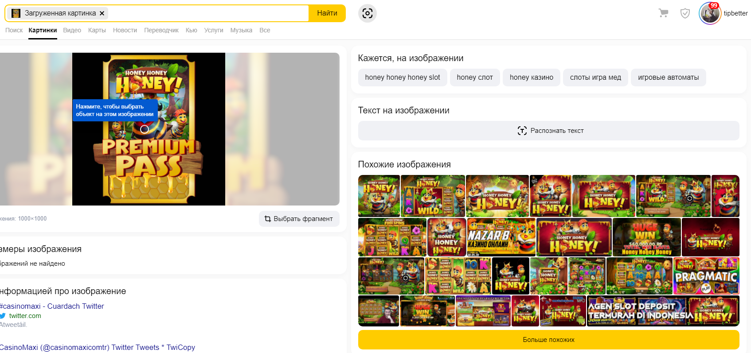This screenshot has height=353, width=751.
Task: Open the twitter.com source link
Action: pos(25,316)
